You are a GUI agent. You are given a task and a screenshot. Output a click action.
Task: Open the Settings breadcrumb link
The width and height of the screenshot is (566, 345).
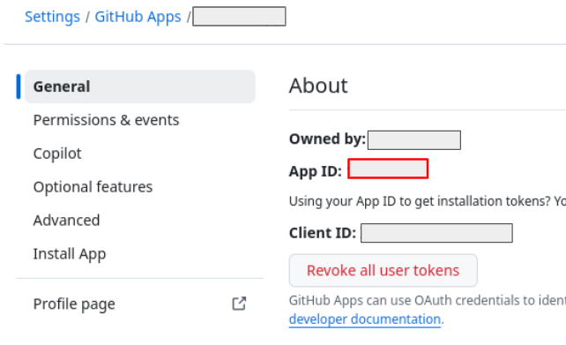point(52,17)
